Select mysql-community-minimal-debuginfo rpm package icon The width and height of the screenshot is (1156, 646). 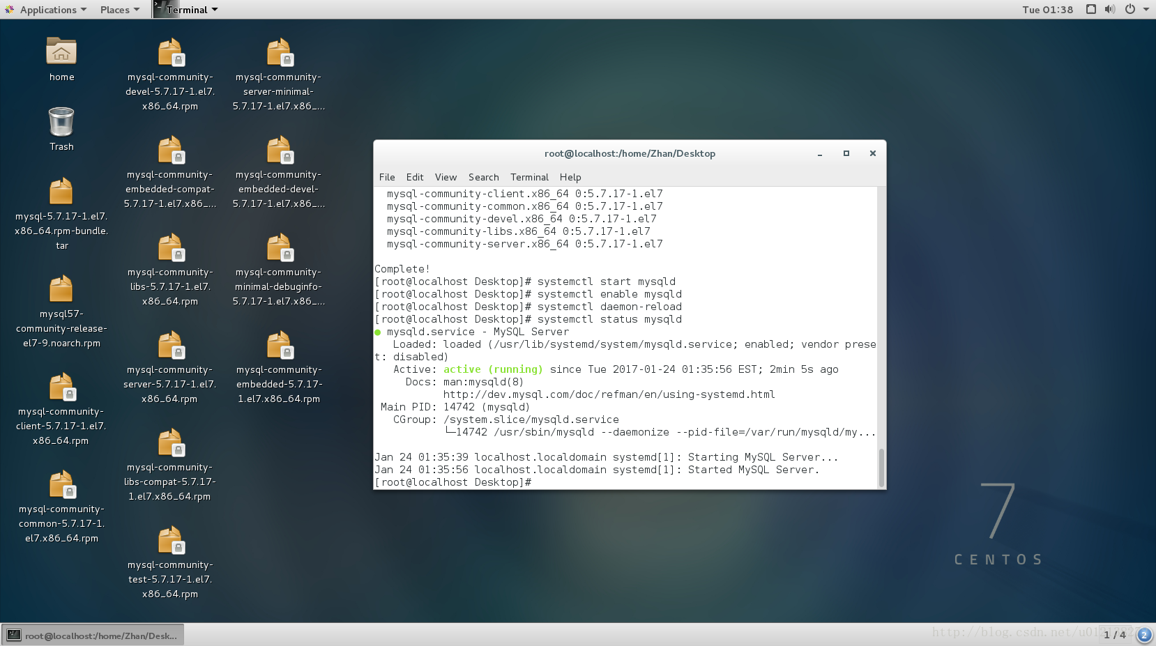coord(279,247)
